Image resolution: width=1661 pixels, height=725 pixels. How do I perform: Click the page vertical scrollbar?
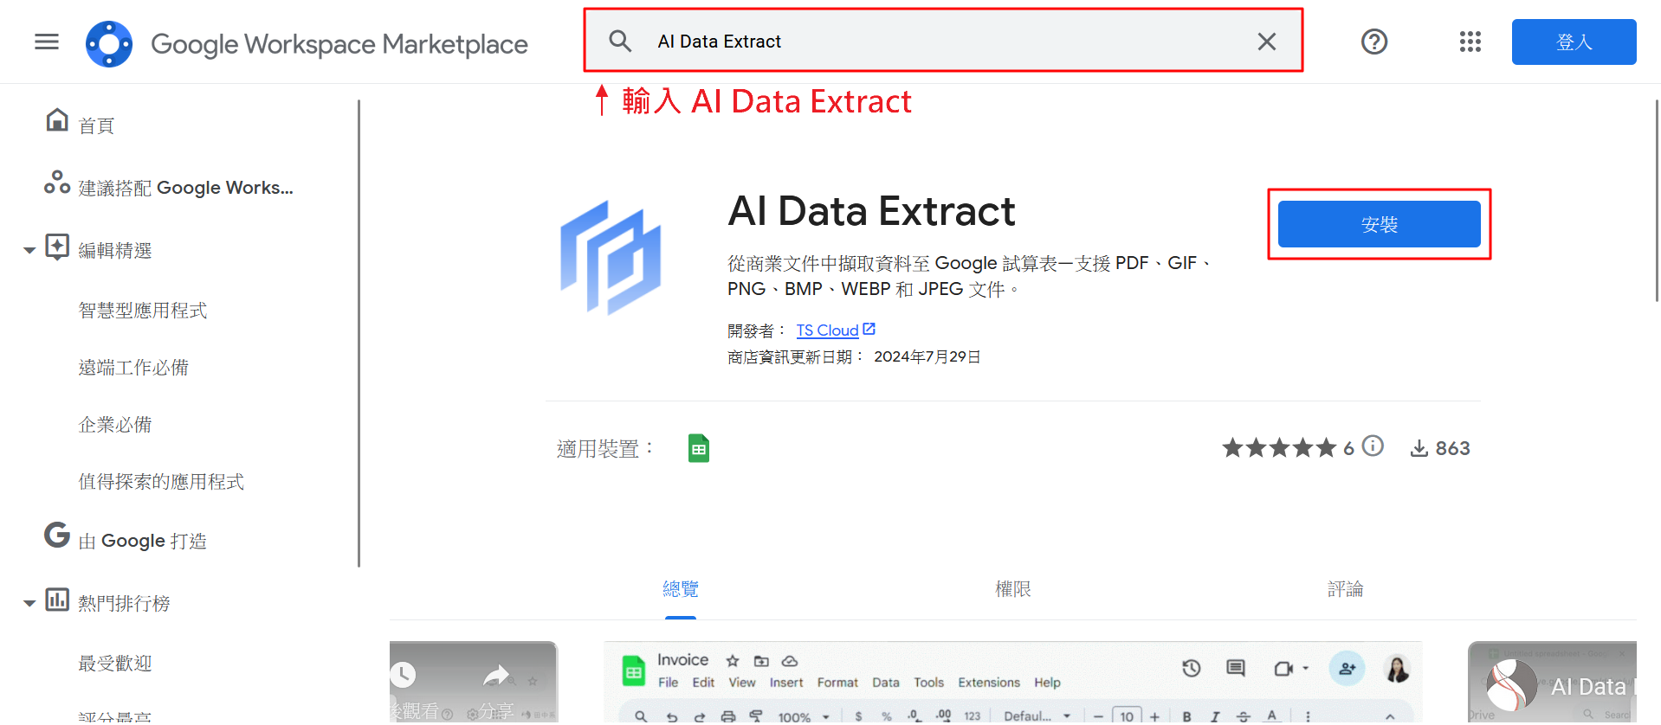pyautogui.click(x=1657, y=201)
